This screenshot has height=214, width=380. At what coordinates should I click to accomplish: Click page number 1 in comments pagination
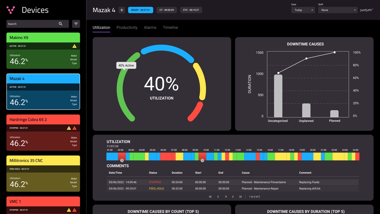pyautogui.click(x=226, y=197)
